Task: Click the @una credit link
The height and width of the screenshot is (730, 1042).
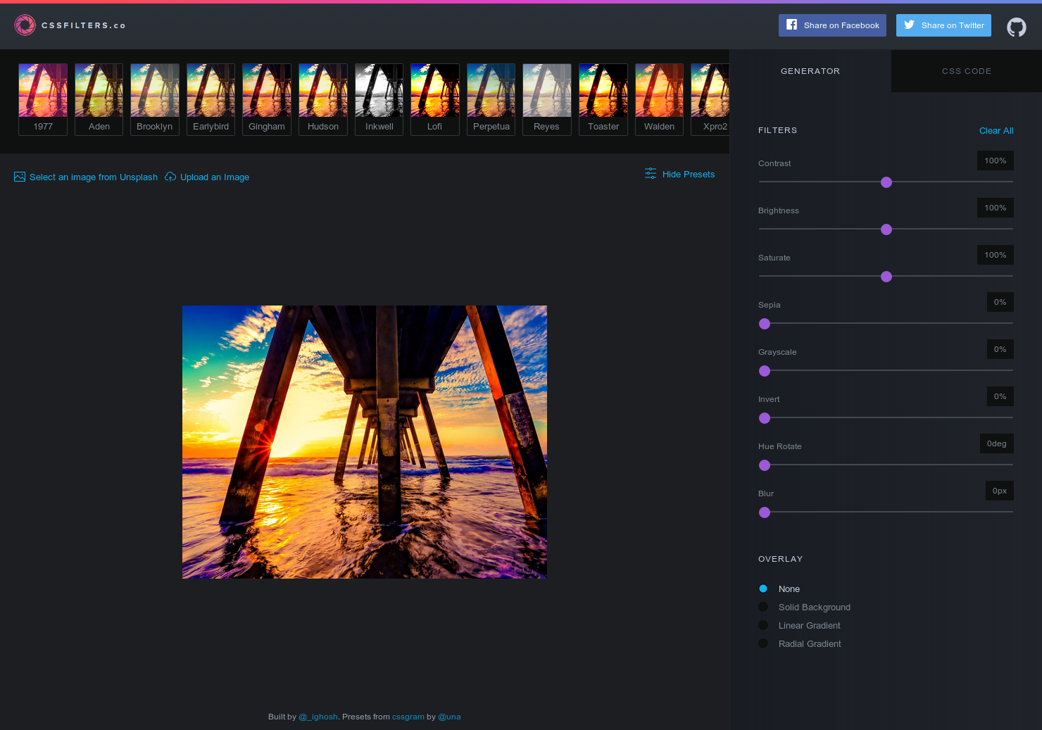Action: tap(449, 716)
